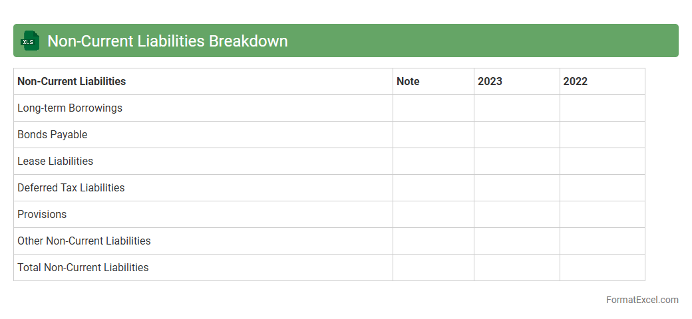
Task: Click the Other Non-Current Liabilities row label
Action: pyautogui.click(x=84, y=241)
